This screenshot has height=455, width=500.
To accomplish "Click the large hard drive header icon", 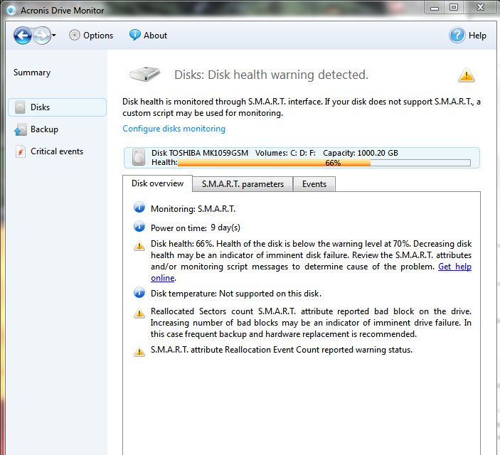I will pyautogui.click(x=144, y=74).
